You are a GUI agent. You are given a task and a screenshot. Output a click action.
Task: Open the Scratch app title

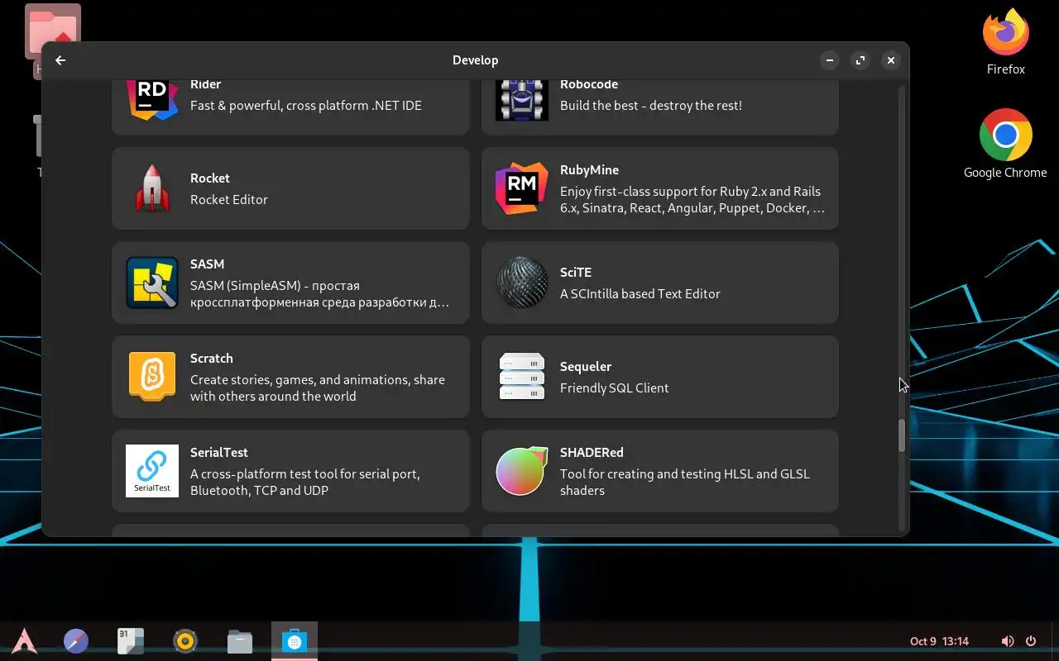(212, 358)
